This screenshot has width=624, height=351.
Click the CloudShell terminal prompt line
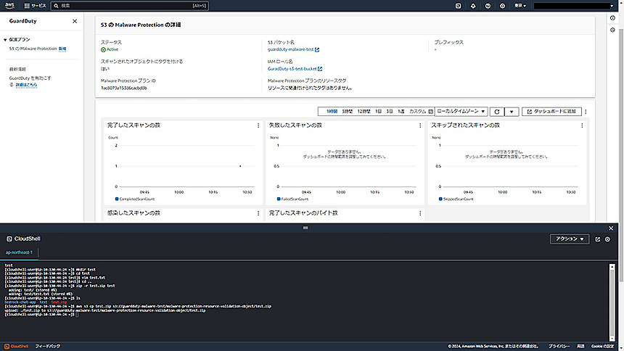tap(41, 315)
